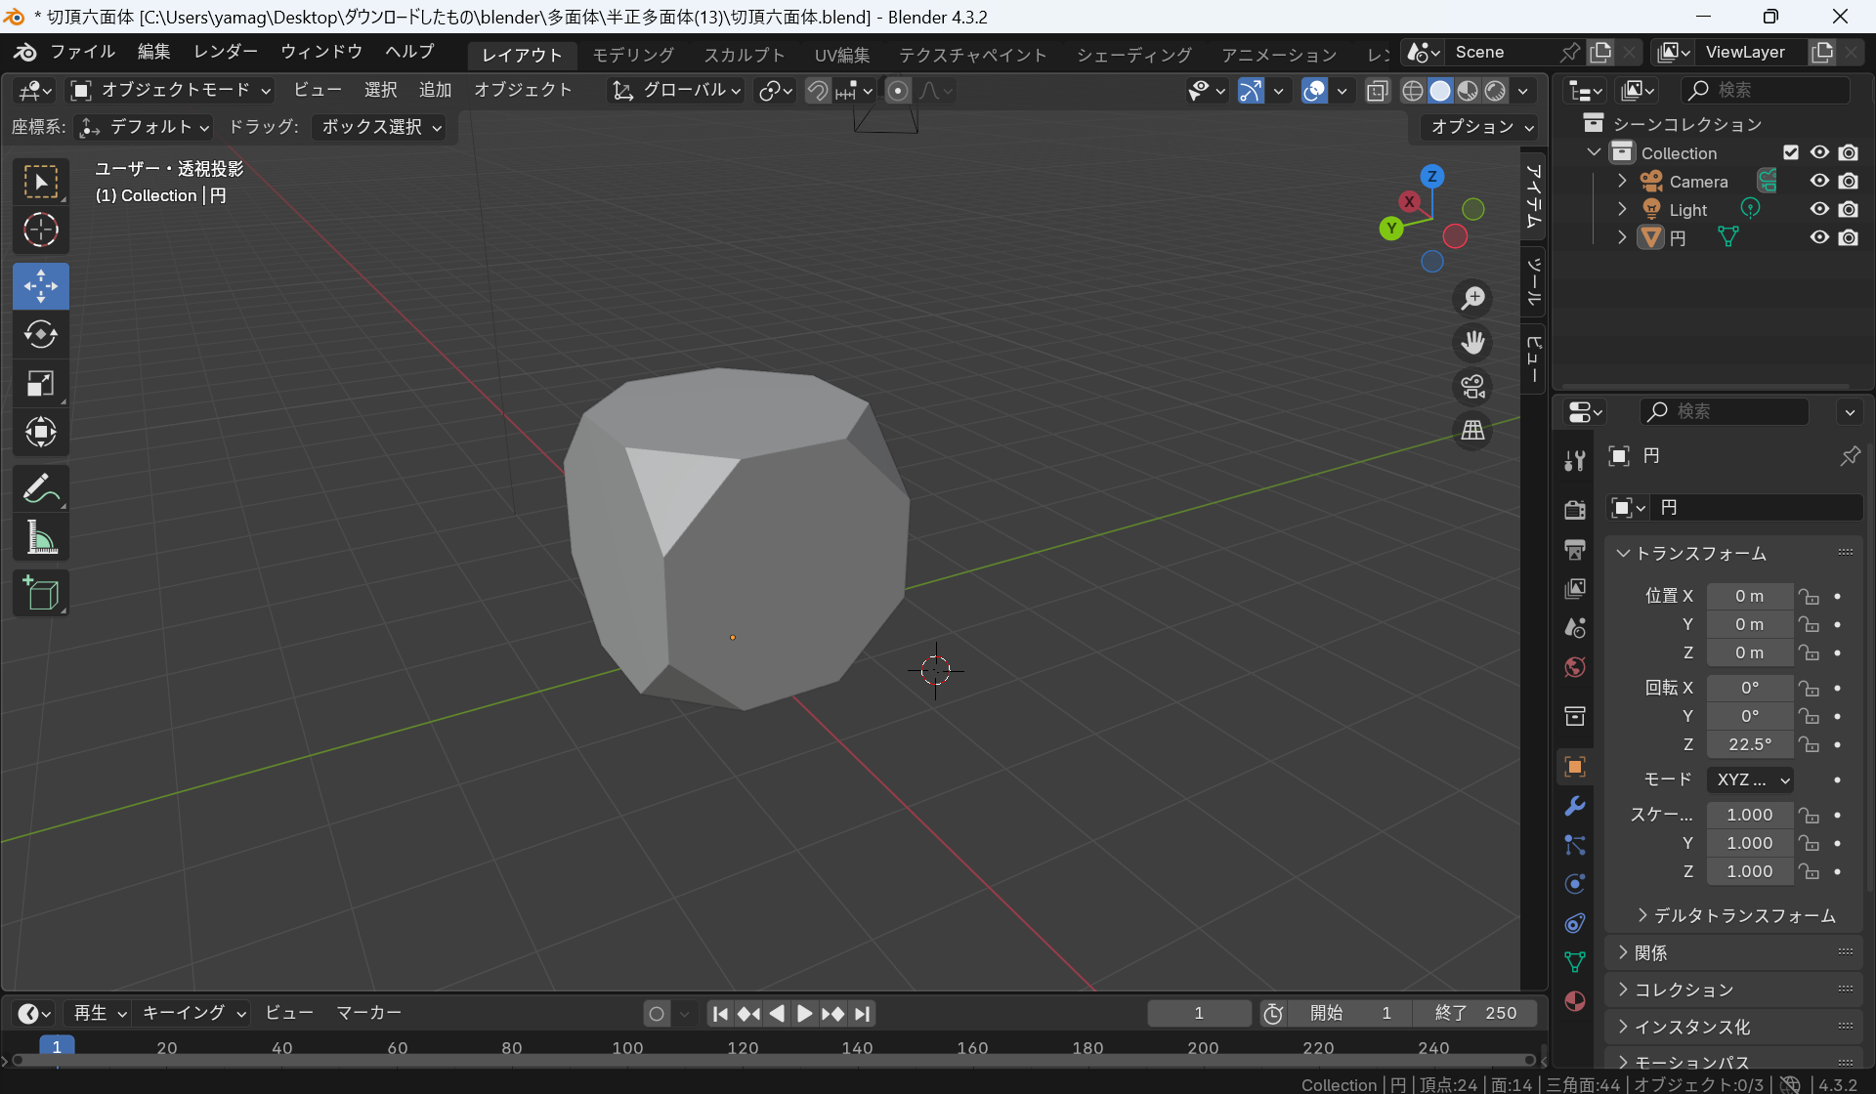Hide the Camera object in viewport
Viewport: 1876px width, 1094px height.
pos(1819,182)
